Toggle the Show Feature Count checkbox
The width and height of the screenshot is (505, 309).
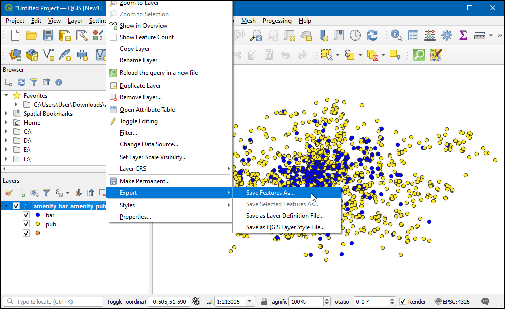click(113, 37)
